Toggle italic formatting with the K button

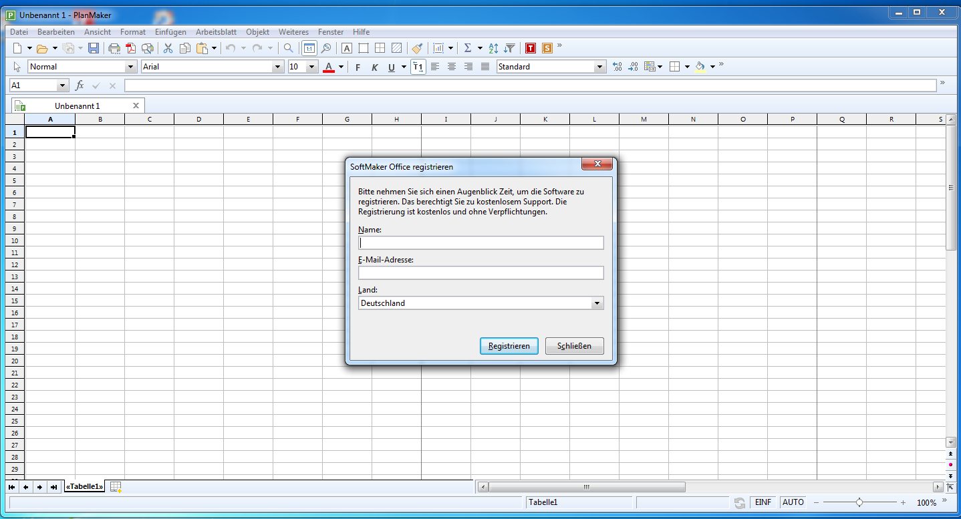(x=375, y=67)
